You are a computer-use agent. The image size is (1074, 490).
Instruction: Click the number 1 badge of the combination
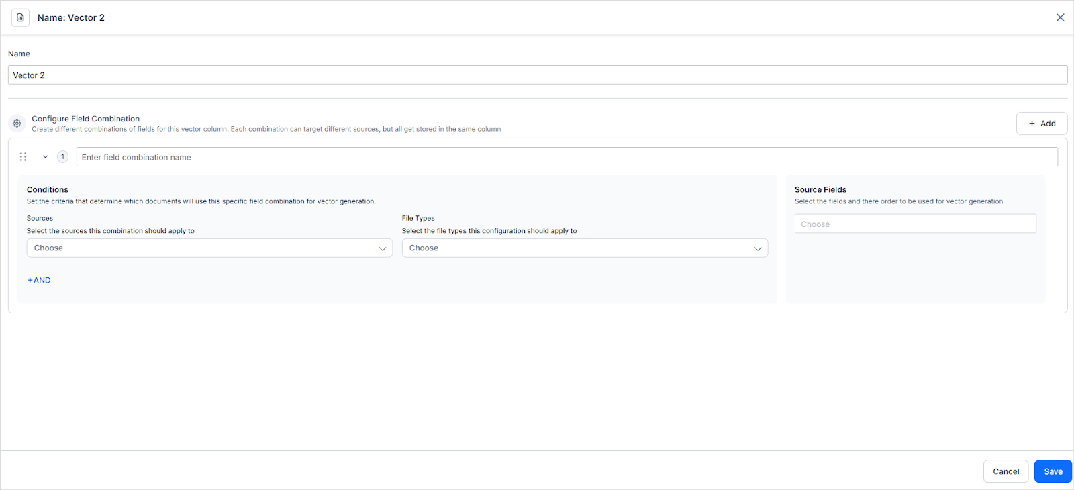[x=62, y=157]
